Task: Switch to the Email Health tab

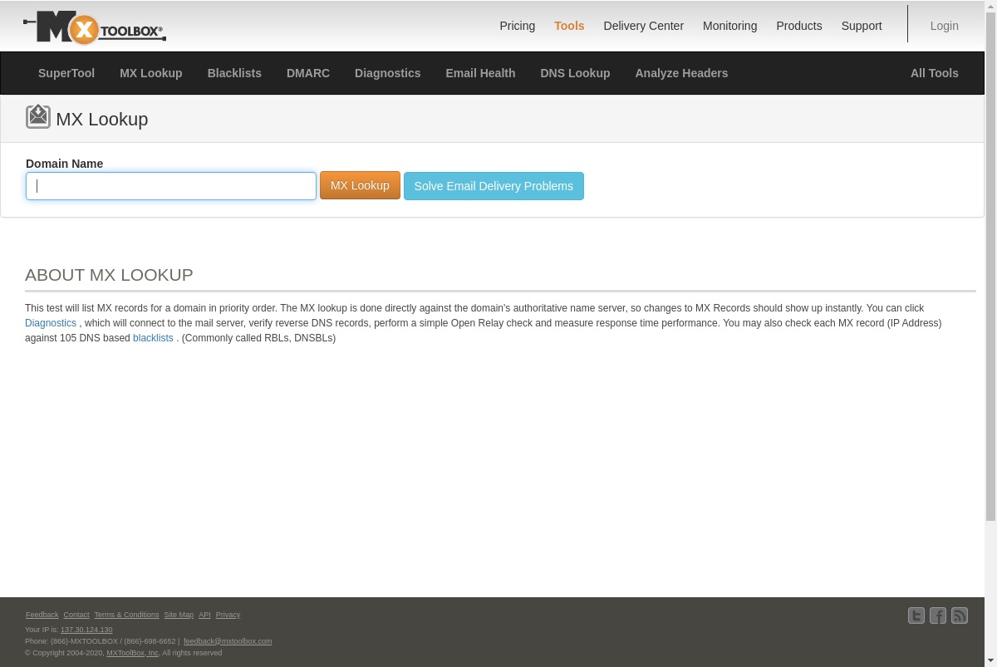Action: click(x=480, y=73)
